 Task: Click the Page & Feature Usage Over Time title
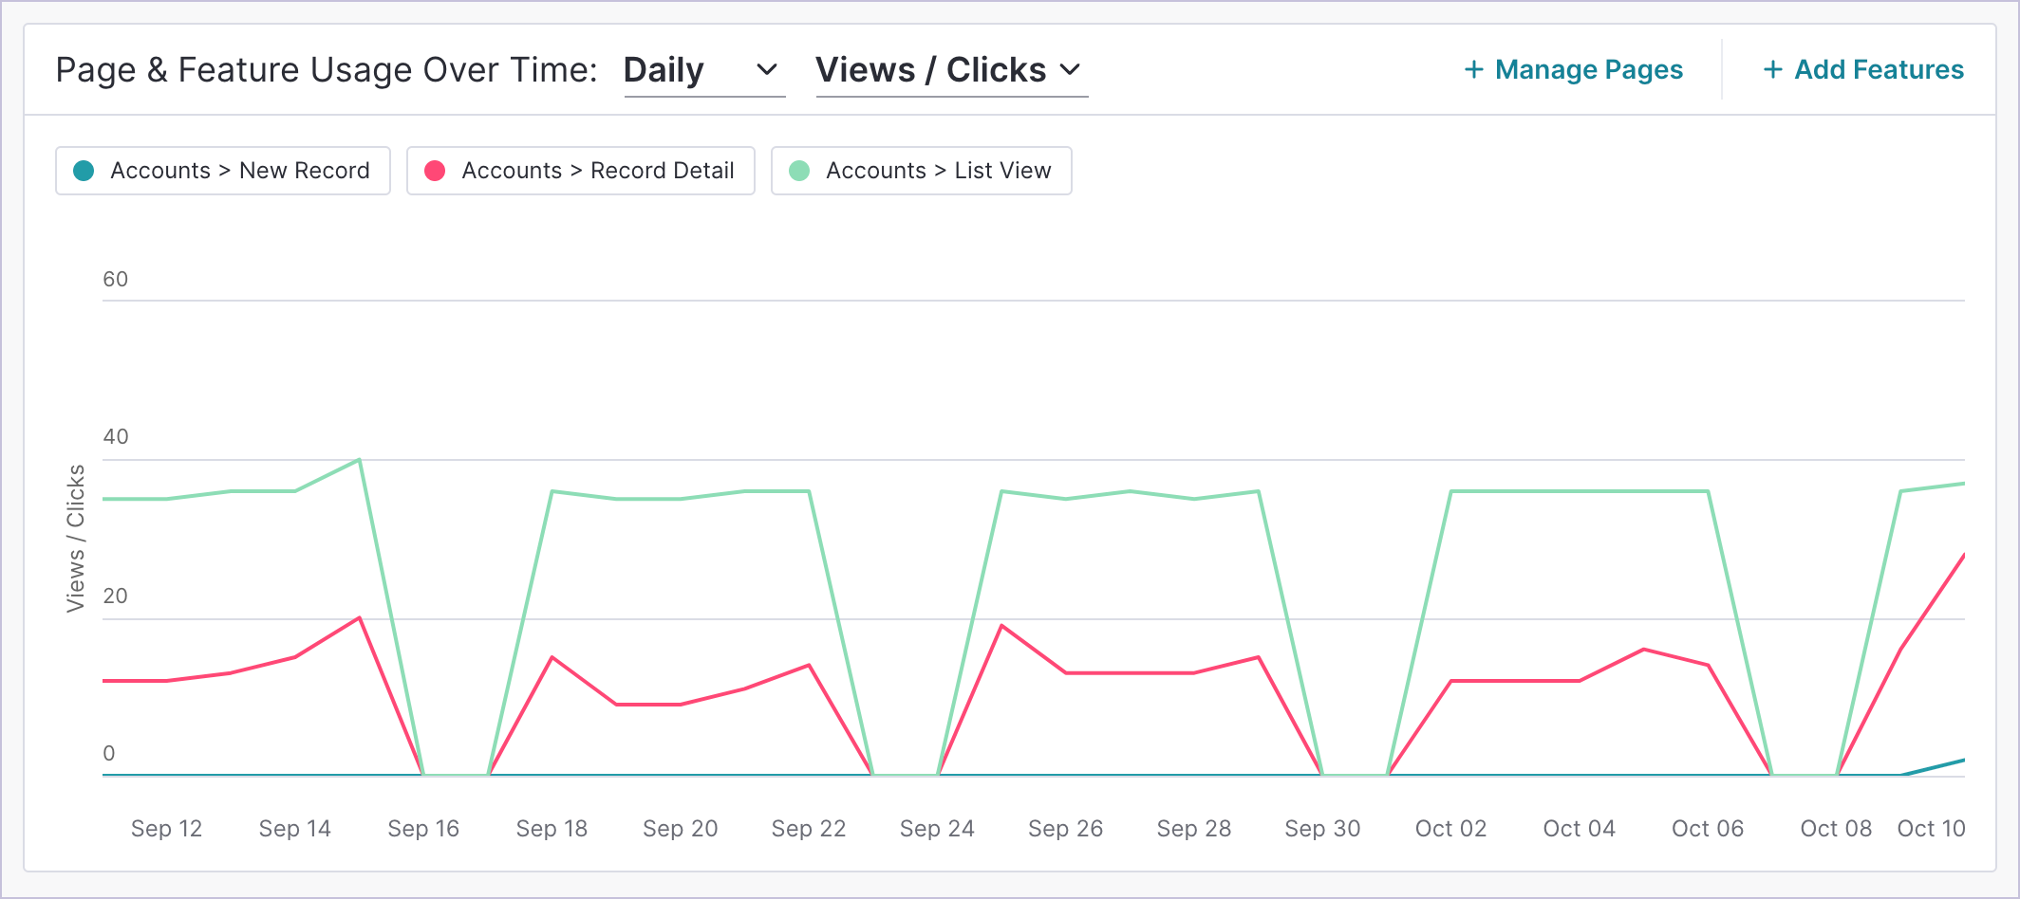coord(327,70)
